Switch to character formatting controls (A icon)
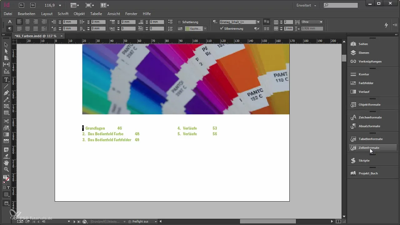 coord(10,22)
